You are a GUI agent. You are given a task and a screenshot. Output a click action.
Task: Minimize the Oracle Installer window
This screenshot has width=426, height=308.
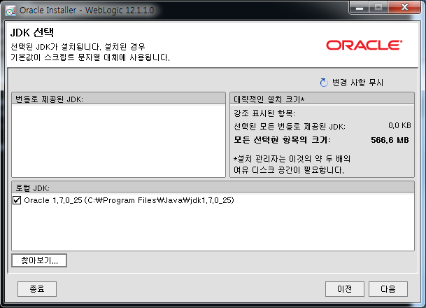click(x=359, y=8)
